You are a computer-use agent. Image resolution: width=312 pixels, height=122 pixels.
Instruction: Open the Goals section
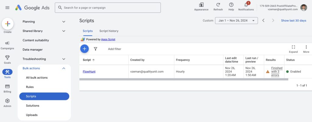tap(7, 59)
